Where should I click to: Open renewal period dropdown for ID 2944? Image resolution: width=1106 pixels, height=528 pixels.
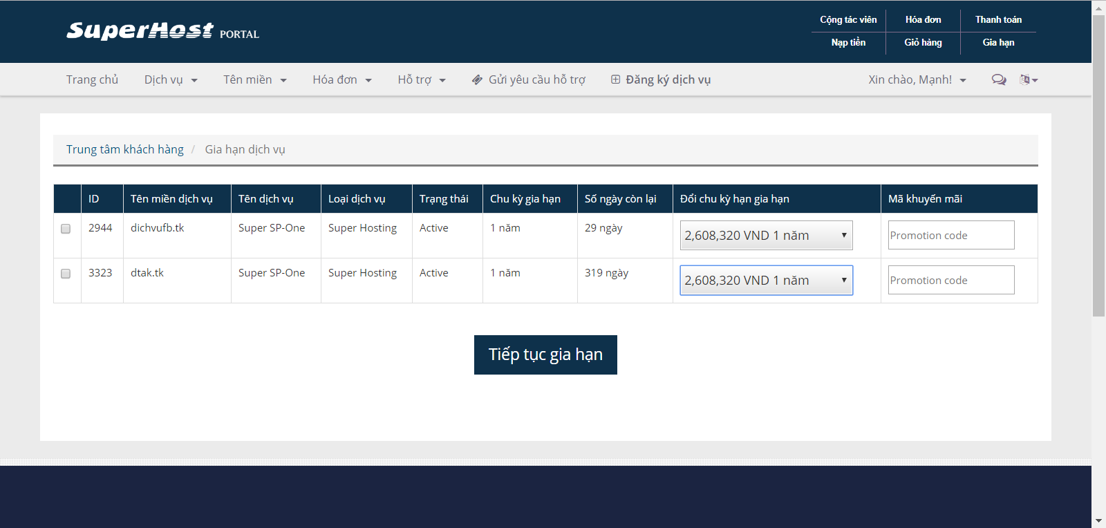pos(766,236)
